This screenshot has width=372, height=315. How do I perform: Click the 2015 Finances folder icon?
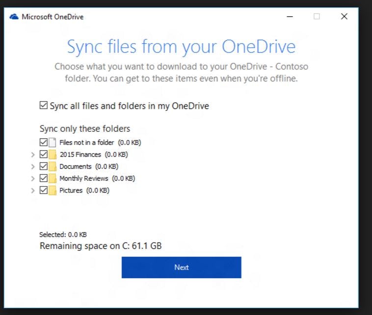pyautogui.click(x=53, y=154)
